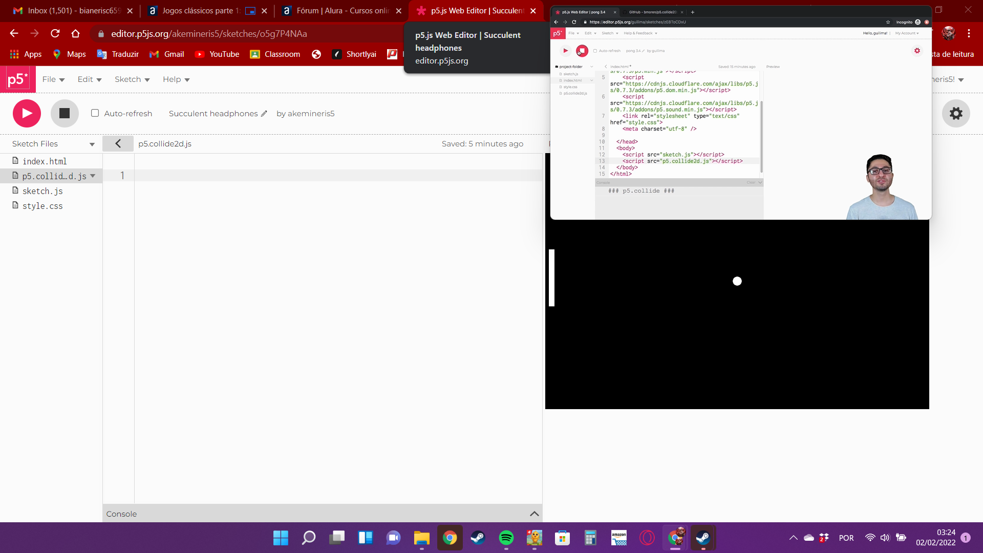983x553 pixels.
Task: Open the Windows Start menu
Action: 281,538
